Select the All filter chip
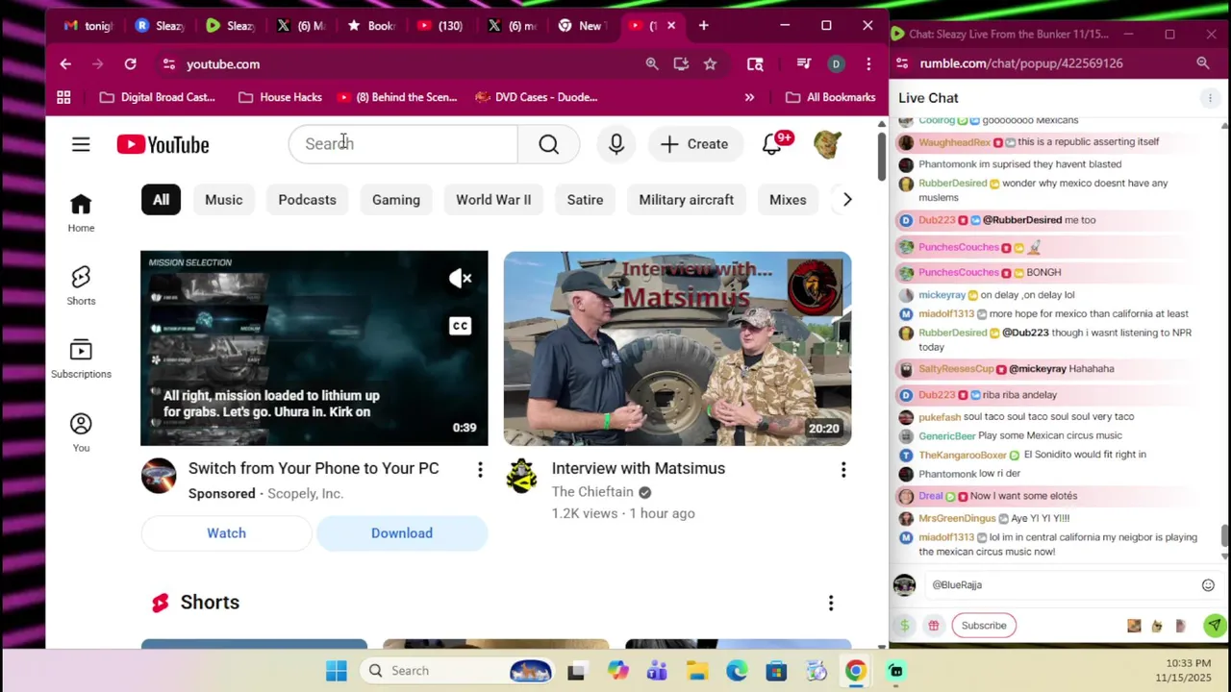Screen dimensions: 1231x692 (161, 200)
